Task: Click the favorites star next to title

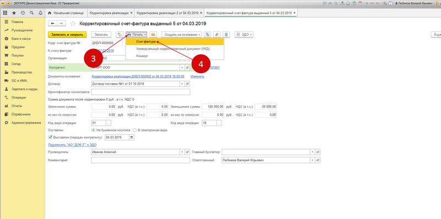Action: (x=73, y=24)
